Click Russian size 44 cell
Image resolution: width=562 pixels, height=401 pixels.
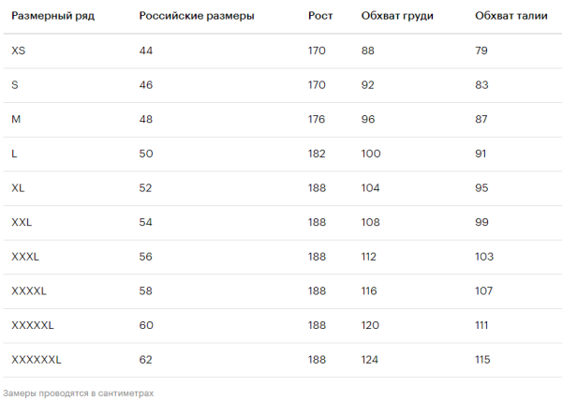(x=146, y=51)
